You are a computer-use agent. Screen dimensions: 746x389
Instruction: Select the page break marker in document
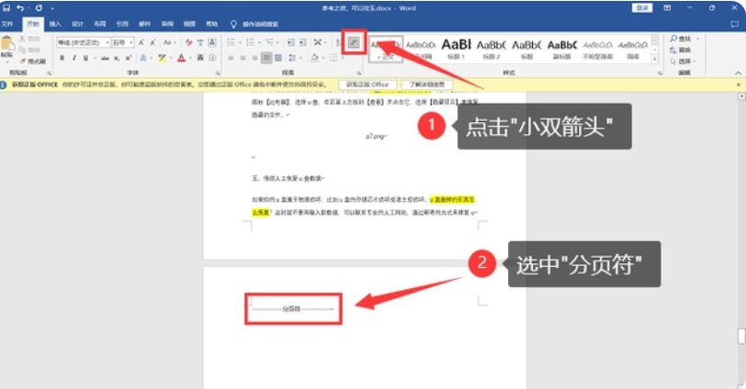(x=292, y=309)
